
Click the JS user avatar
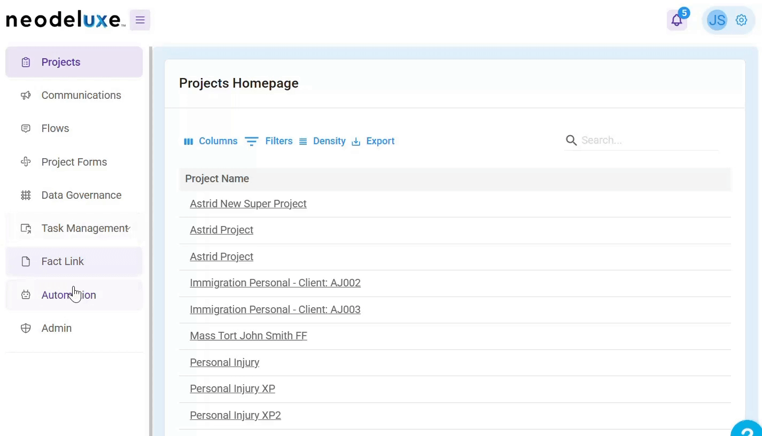[x=717, y=20]
